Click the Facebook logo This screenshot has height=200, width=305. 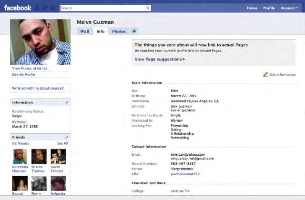[x=18, y=8]
